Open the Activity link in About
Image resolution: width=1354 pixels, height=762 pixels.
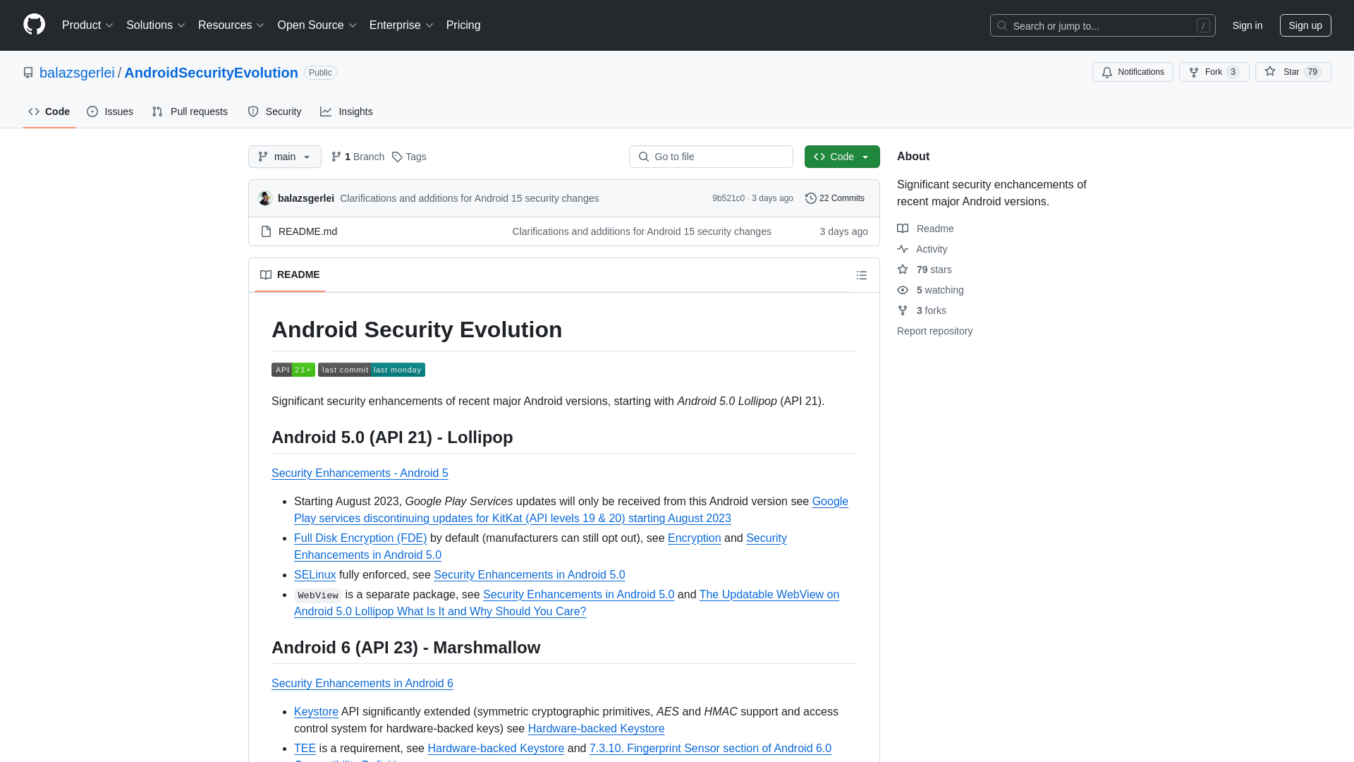click(922, 249)
